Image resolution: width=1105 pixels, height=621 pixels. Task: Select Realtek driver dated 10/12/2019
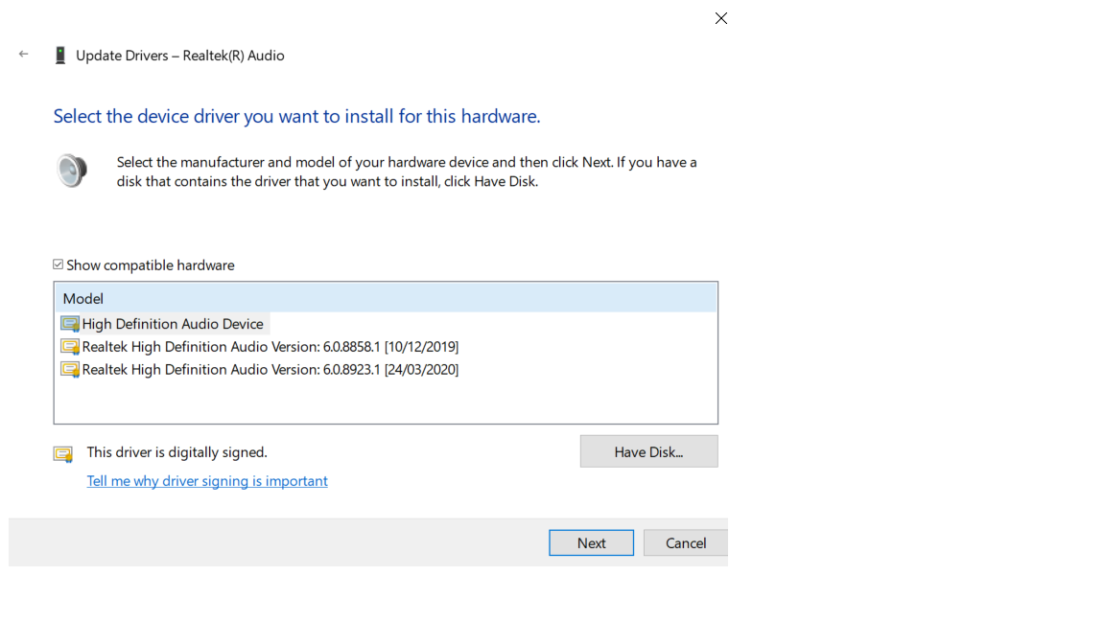(x=270, y=346)
